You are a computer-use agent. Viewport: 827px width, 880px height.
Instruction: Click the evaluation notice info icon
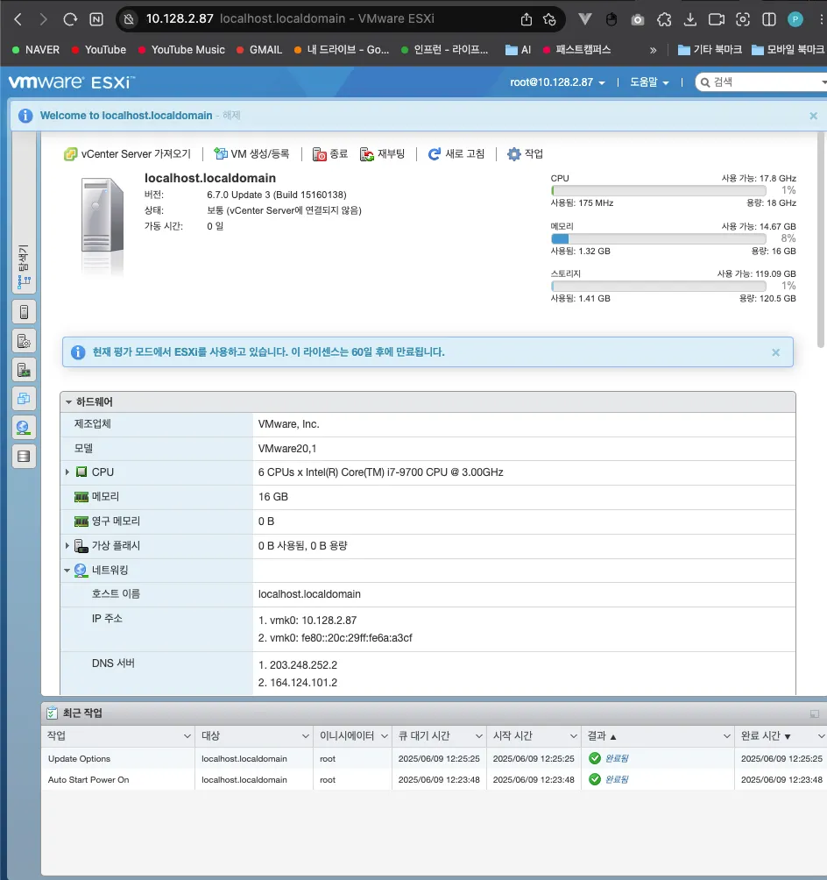point(78,352)
